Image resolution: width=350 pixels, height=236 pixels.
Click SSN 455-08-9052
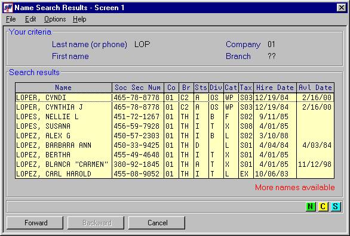tap(137, 173)
